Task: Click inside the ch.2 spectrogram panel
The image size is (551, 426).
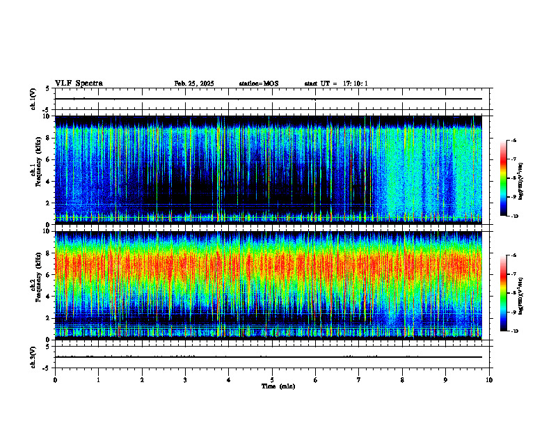Action: pos(269,285)
